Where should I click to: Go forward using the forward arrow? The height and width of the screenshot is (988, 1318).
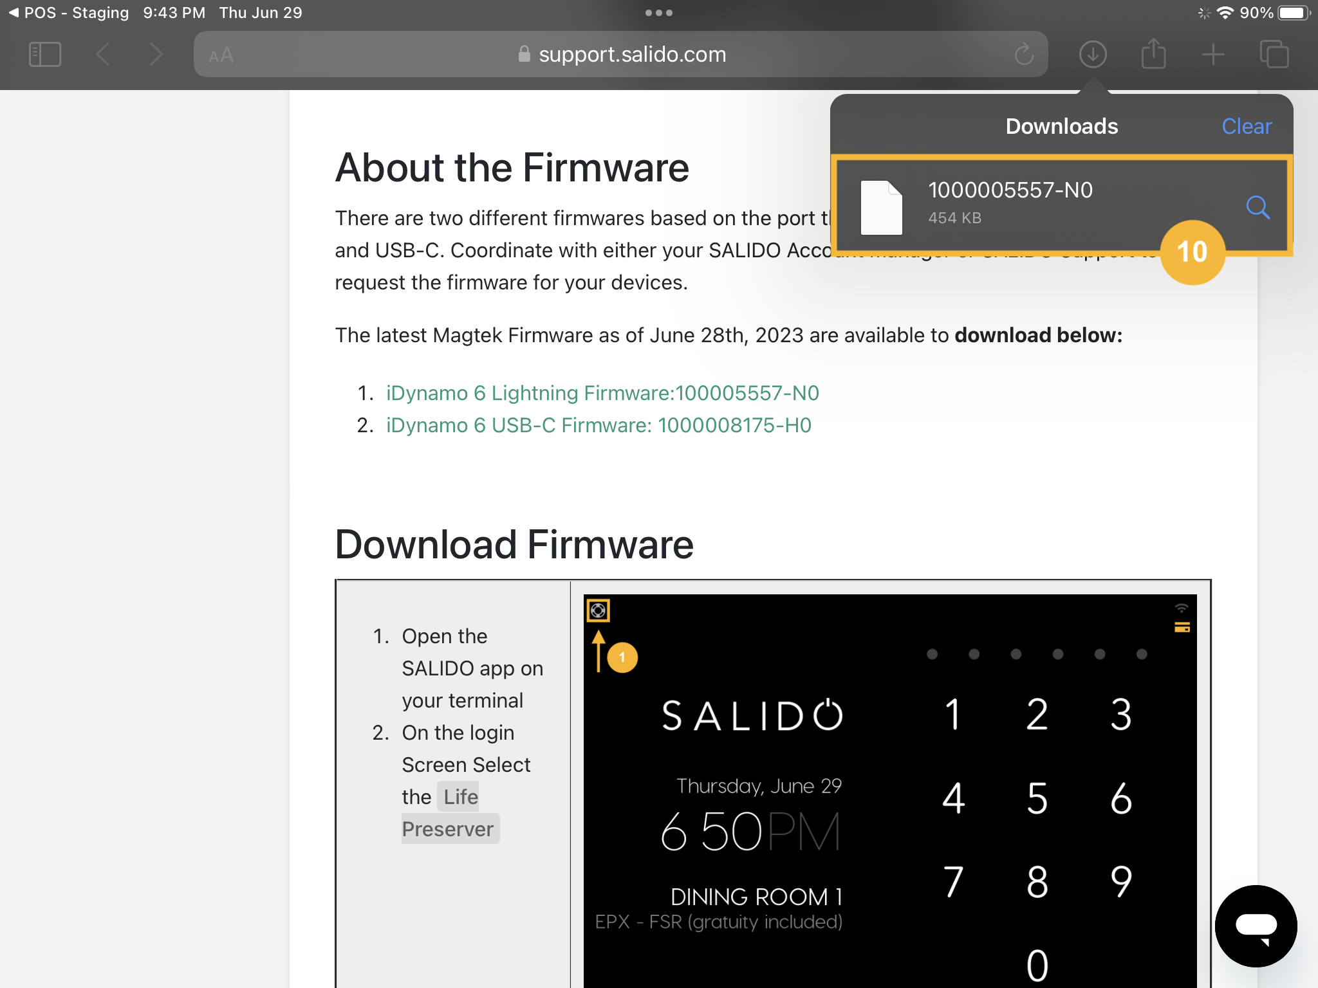[x=156, y=54]
